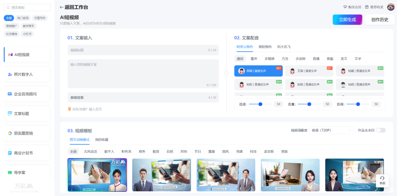Switch to 图文动画模式 tab

[79, 140]
